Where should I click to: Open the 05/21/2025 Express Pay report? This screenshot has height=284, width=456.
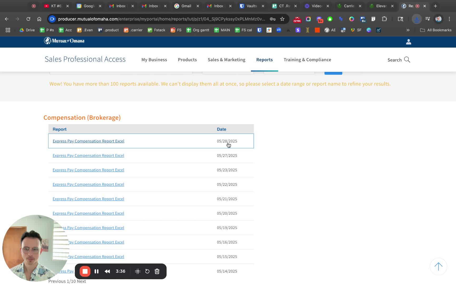click(x=88, y=199)
